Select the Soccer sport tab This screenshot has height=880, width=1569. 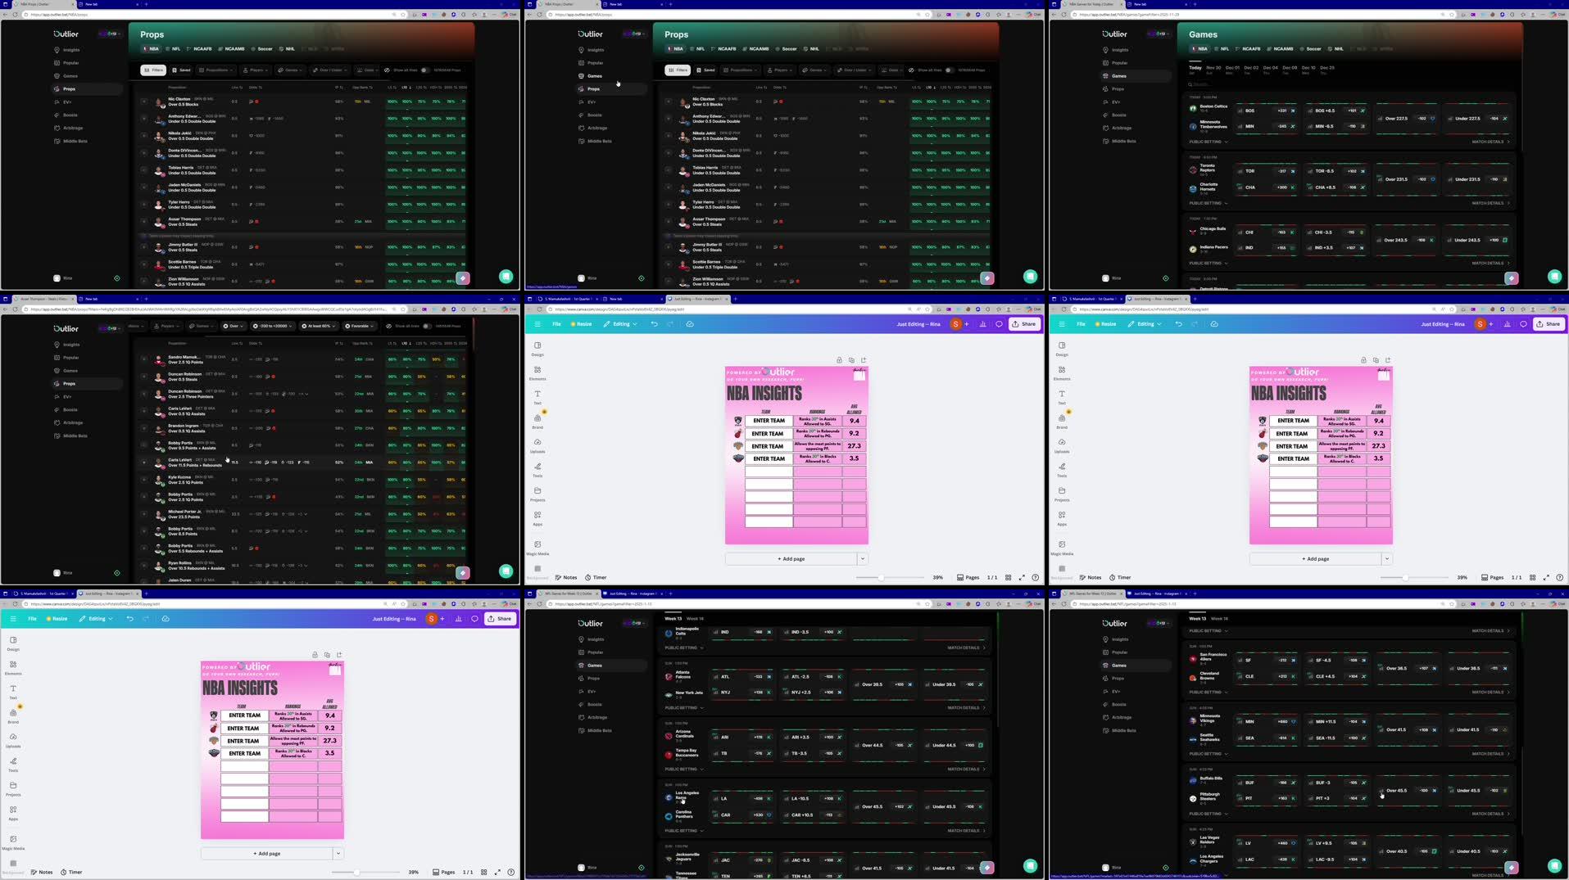click(x=264, y=48)
